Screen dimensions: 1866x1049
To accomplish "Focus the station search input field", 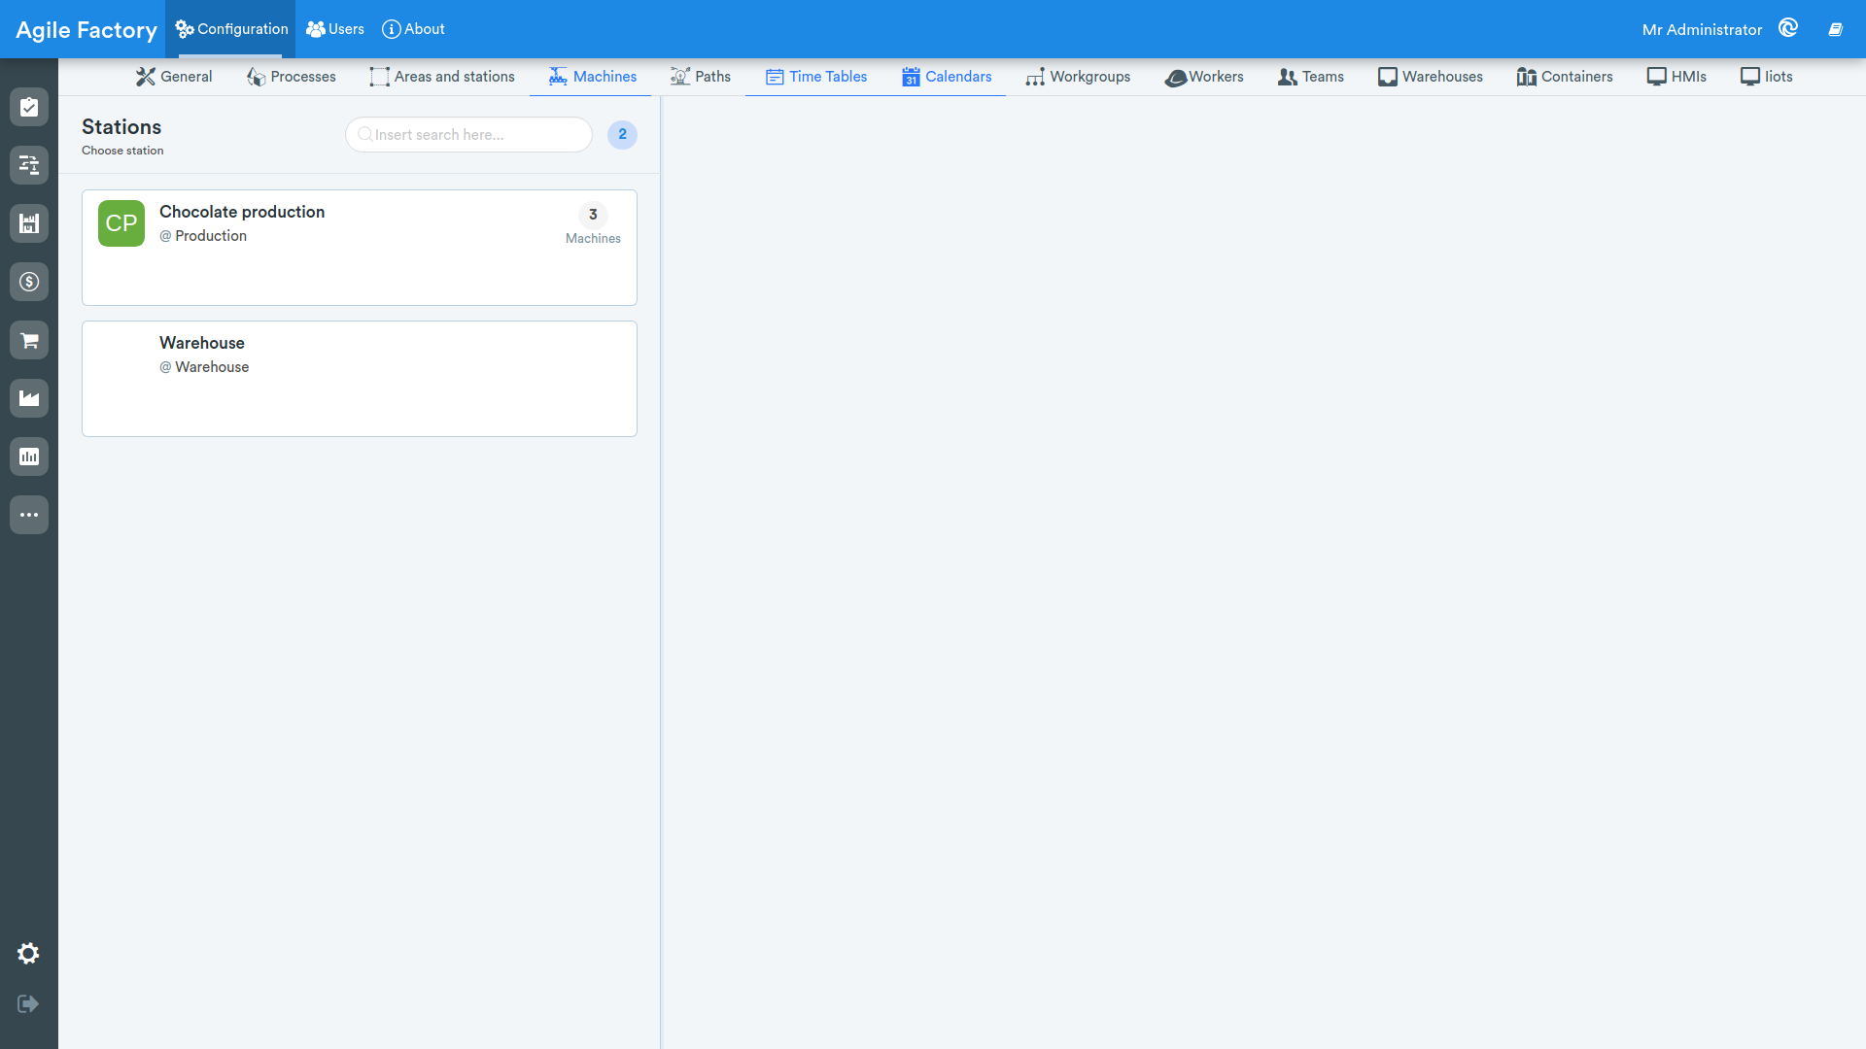I will [468, 135].
